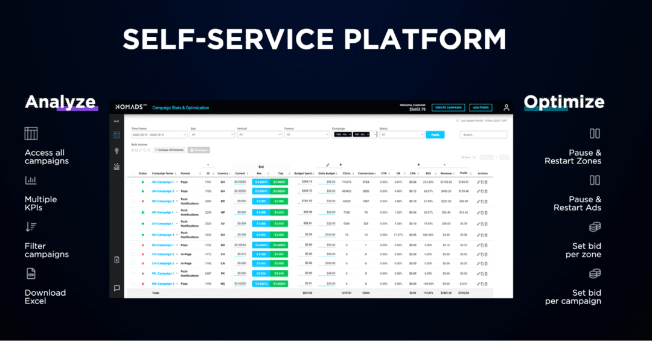Click the sidebar collapse arrows icon
Screen dimensions: 652x341
click(x=117, y=121)
